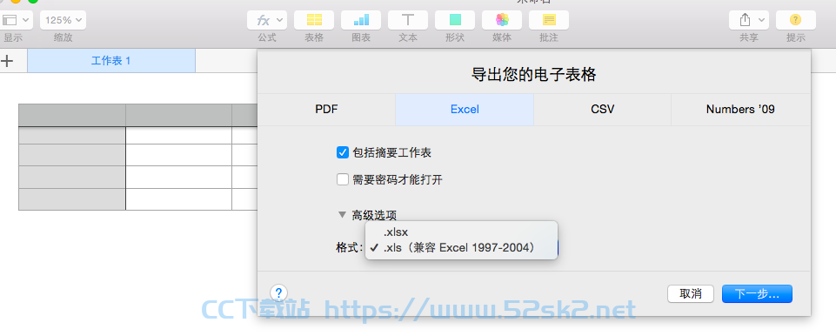This screenshot has width=836, height=336.
Task: Show tips with 提示 question icon
Action: tap(795, 20)
